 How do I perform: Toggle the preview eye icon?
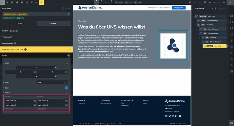(x=224, y=2)
